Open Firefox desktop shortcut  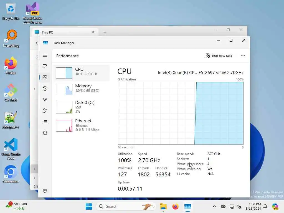click(11, 65)
